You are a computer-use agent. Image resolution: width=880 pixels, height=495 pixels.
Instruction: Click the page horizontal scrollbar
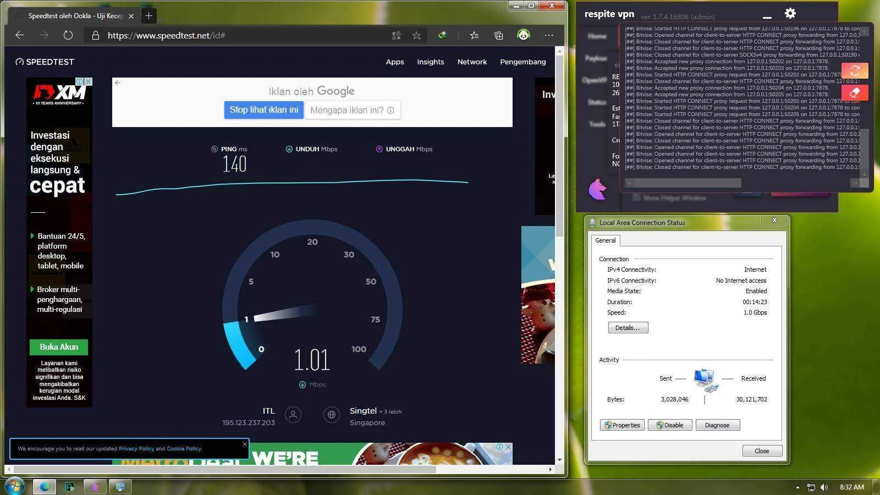click(225, 469)
